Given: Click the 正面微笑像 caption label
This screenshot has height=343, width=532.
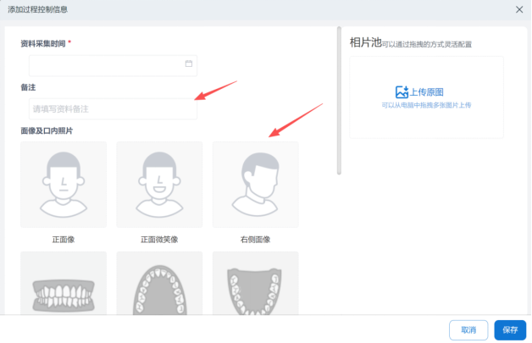Looking at the screenshot, I should point(159,240).
